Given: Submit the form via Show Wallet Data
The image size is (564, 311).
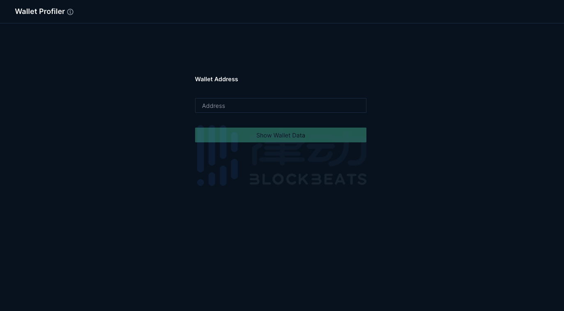Looking at the screenshot, I should tap(281, 135).
